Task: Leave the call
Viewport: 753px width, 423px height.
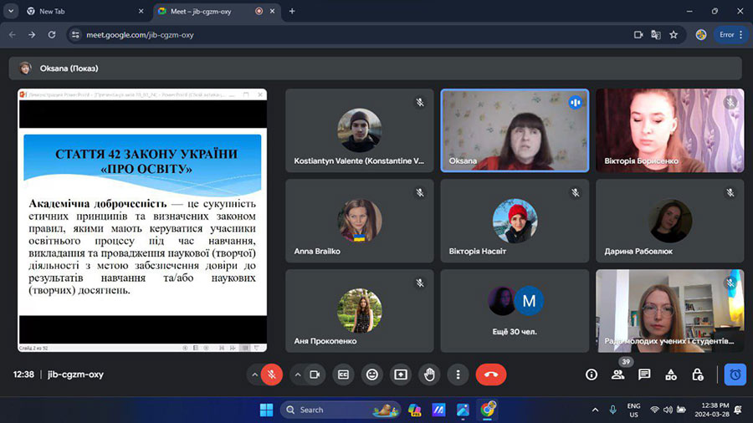Action: [x=491, y=375]
